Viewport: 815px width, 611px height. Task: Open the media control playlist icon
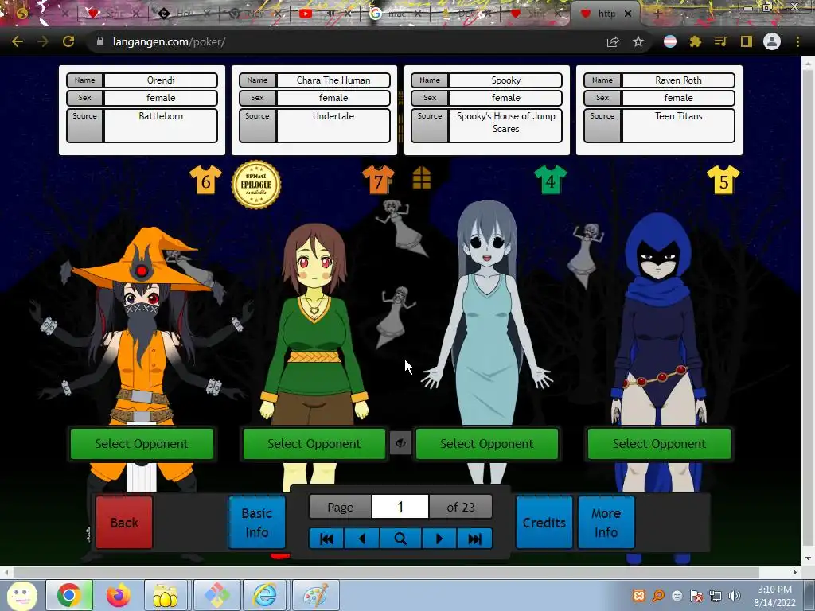pos(721,41)
